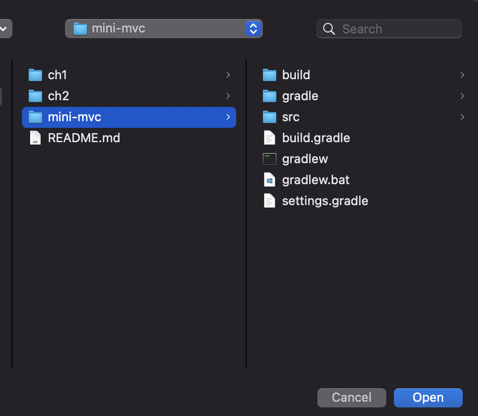
Task: Expand the ch2 folder chevron
Action: coord(228,96)
